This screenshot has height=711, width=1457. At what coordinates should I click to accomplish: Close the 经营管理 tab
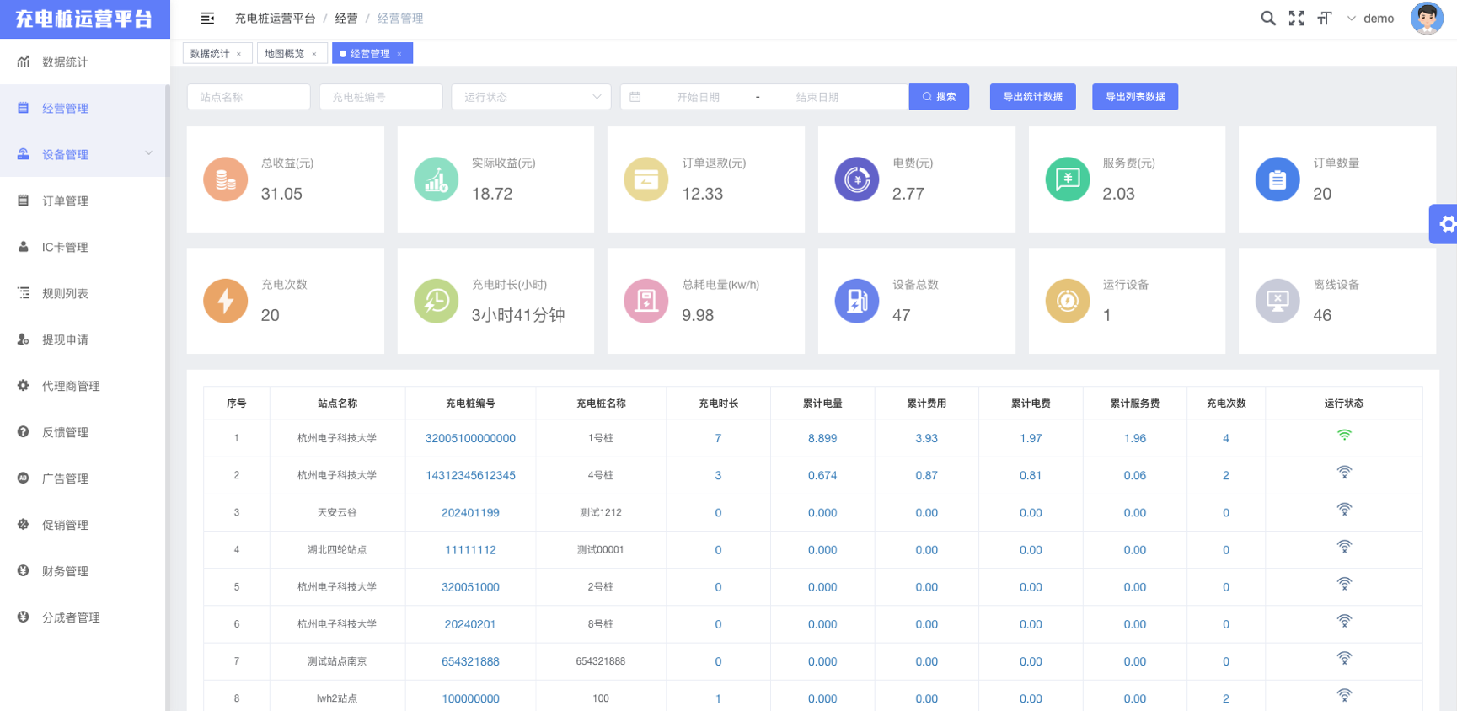[x=399, y=54]
